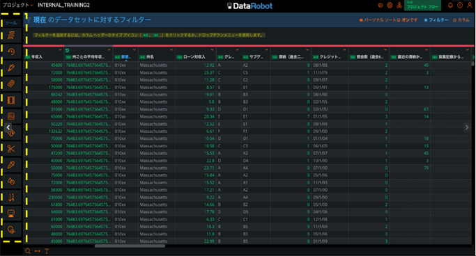Click the subgrade cell F1
The width and height of the screenshot is (476, 256).
245,131
